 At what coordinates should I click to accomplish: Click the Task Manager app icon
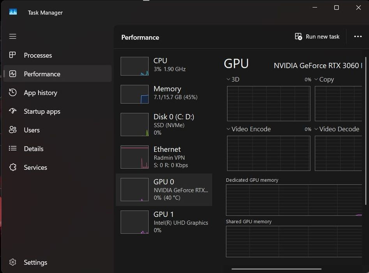coord(13,12)
